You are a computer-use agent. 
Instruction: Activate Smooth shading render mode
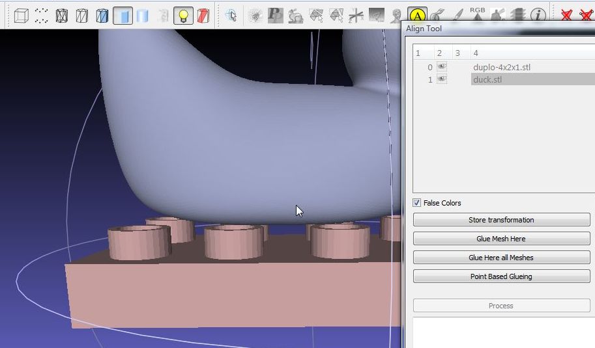click(x=143, y=16)
